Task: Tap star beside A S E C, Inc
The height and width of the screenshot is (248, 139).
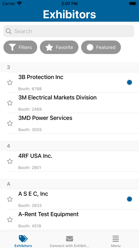Action: [x=10, y=199]
